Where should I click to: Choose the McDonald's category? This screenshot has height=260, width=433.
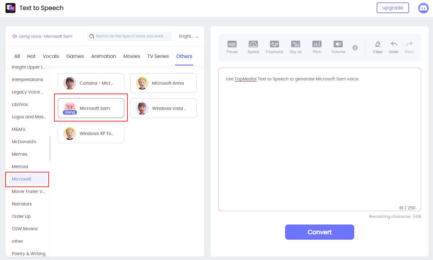24,142
